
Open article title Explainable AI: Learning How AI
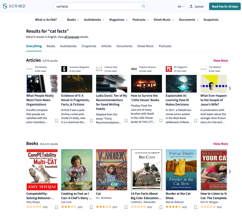[177, 100]
